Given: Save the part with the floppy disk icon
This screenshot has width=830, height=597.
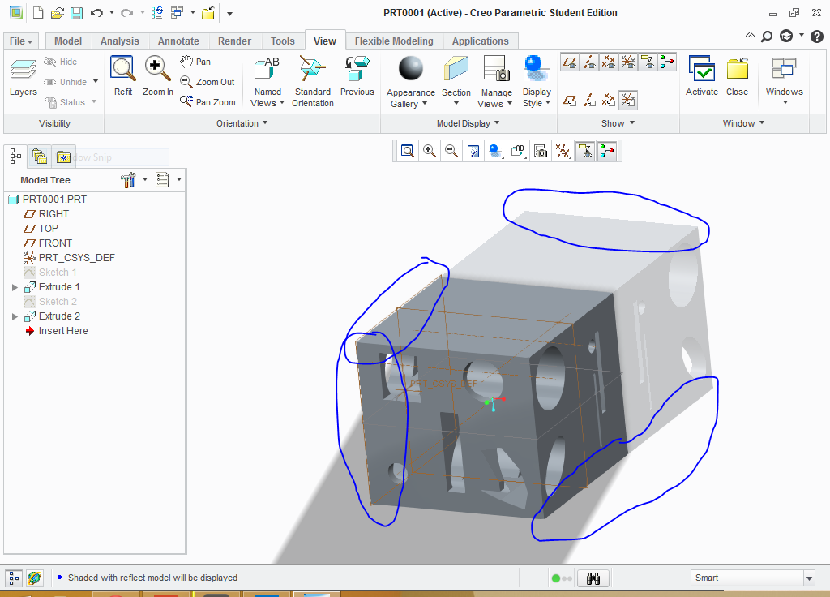Looking at the screenshot, I should tap(77, 13).
